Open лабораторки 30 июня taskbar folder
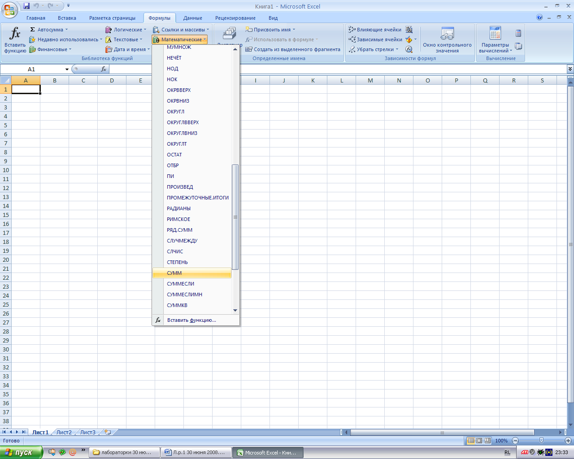 125,452
